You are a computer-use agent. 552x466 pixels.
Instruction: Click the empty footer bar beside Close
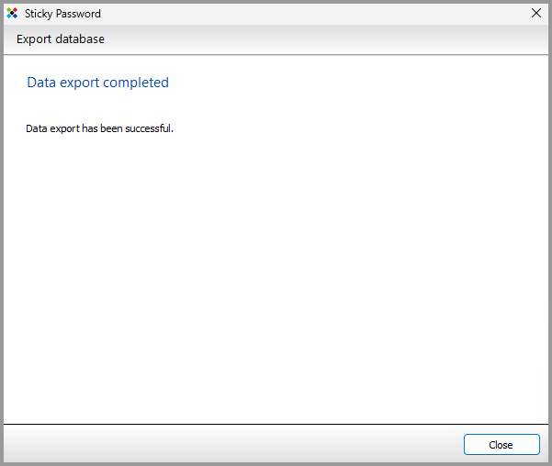tap(230, 445)
